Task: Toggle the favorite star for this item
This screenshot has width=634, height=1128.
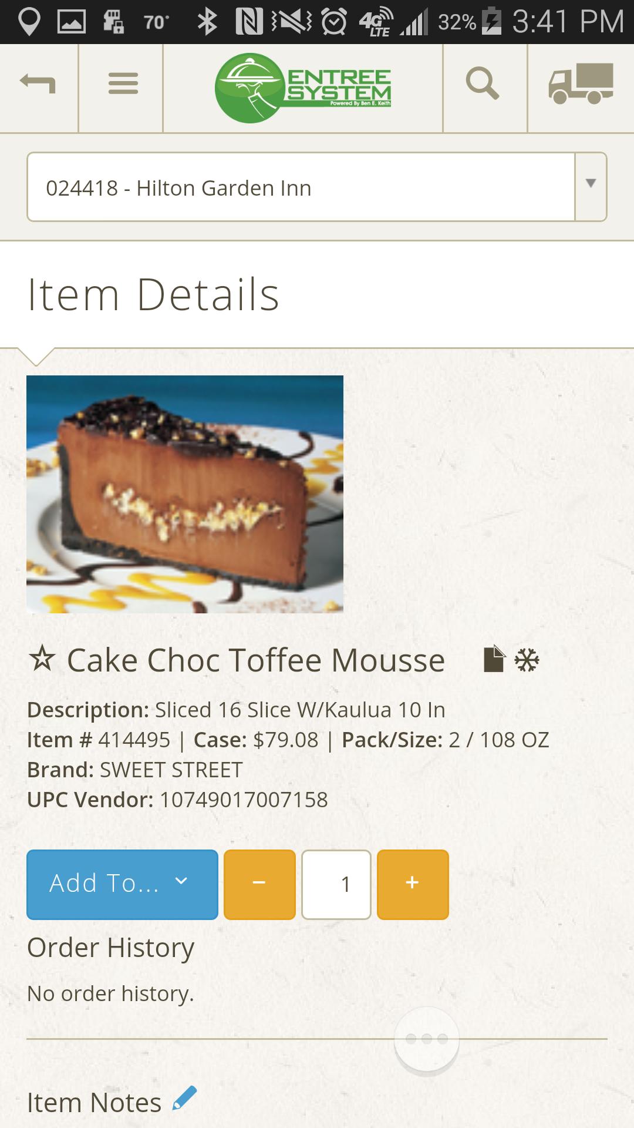Action: pos(42,660)
